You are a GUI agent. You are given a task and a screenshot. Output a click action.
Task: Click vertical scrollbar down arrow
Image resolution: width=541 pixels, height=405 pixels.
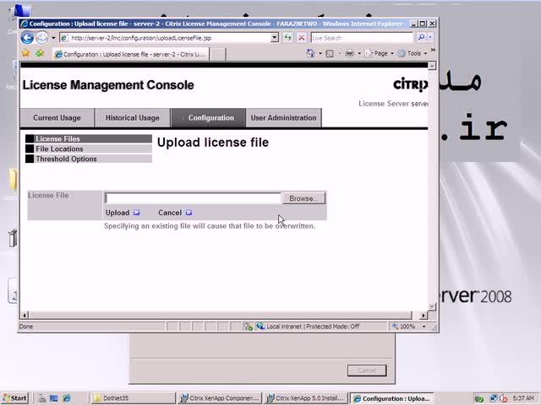pyautogui.click(x=432, y=306)
